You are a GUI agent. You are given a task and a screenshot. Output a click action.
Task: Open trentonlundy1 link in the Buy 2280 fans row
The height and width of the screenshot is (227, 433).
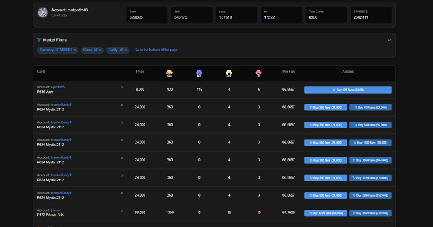coord(61,193)
